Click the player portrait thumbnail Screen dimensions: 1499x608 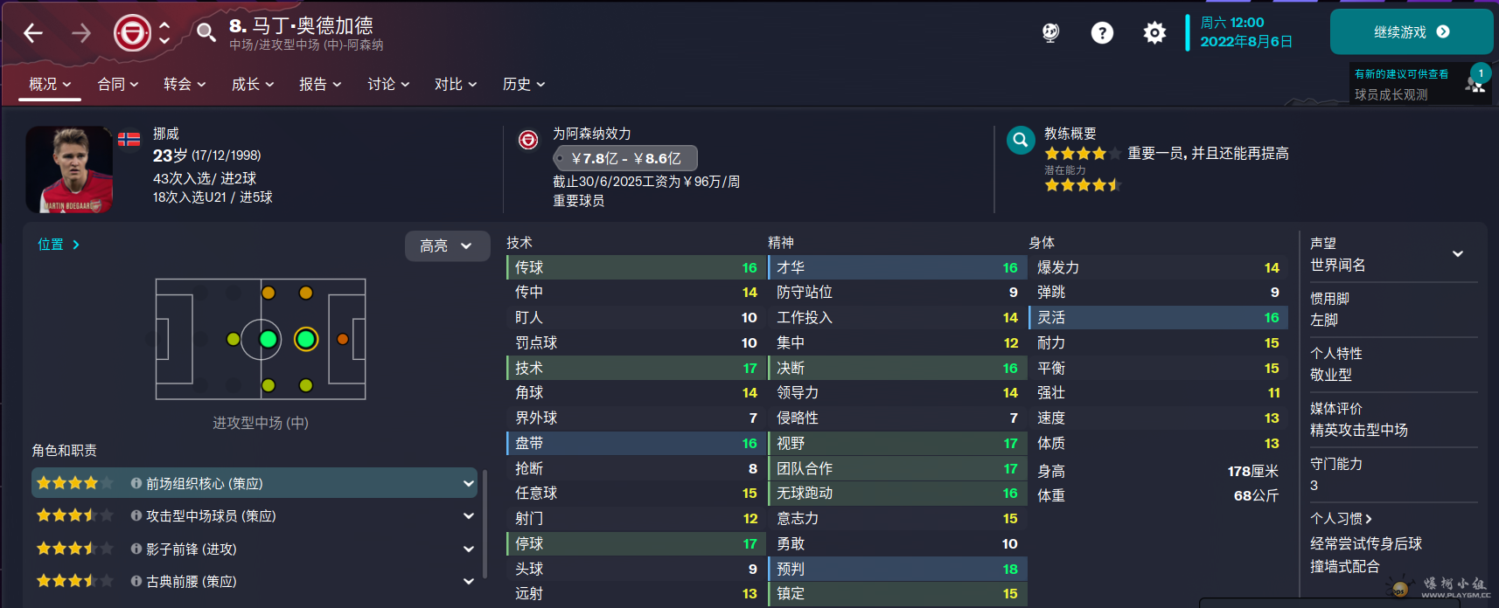point(69,169)
